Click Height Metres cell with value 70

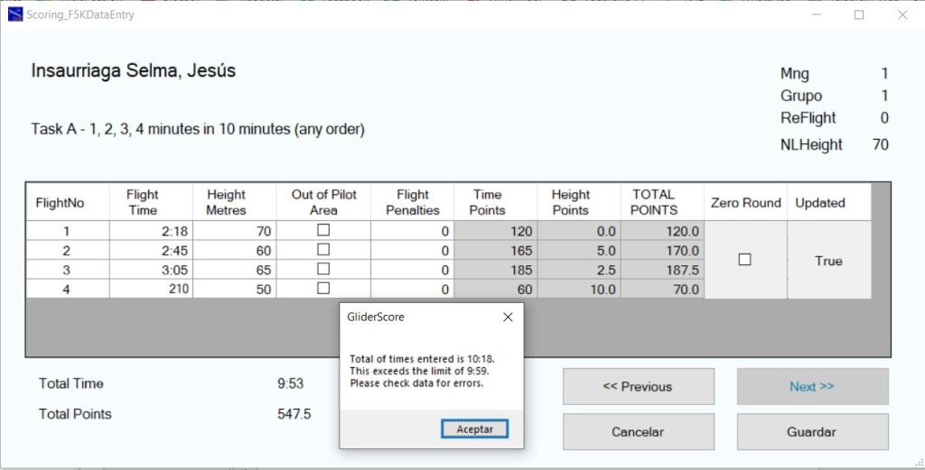234,231
